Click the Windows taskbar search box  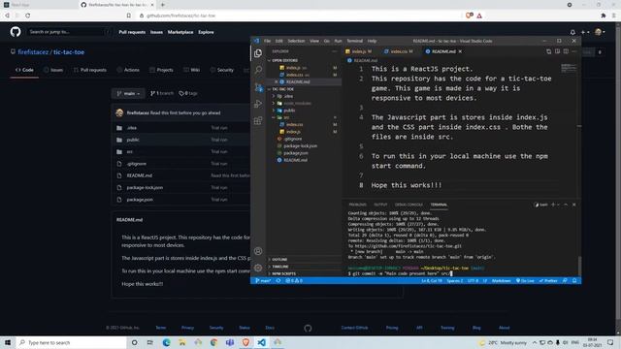tap(71, 342)
